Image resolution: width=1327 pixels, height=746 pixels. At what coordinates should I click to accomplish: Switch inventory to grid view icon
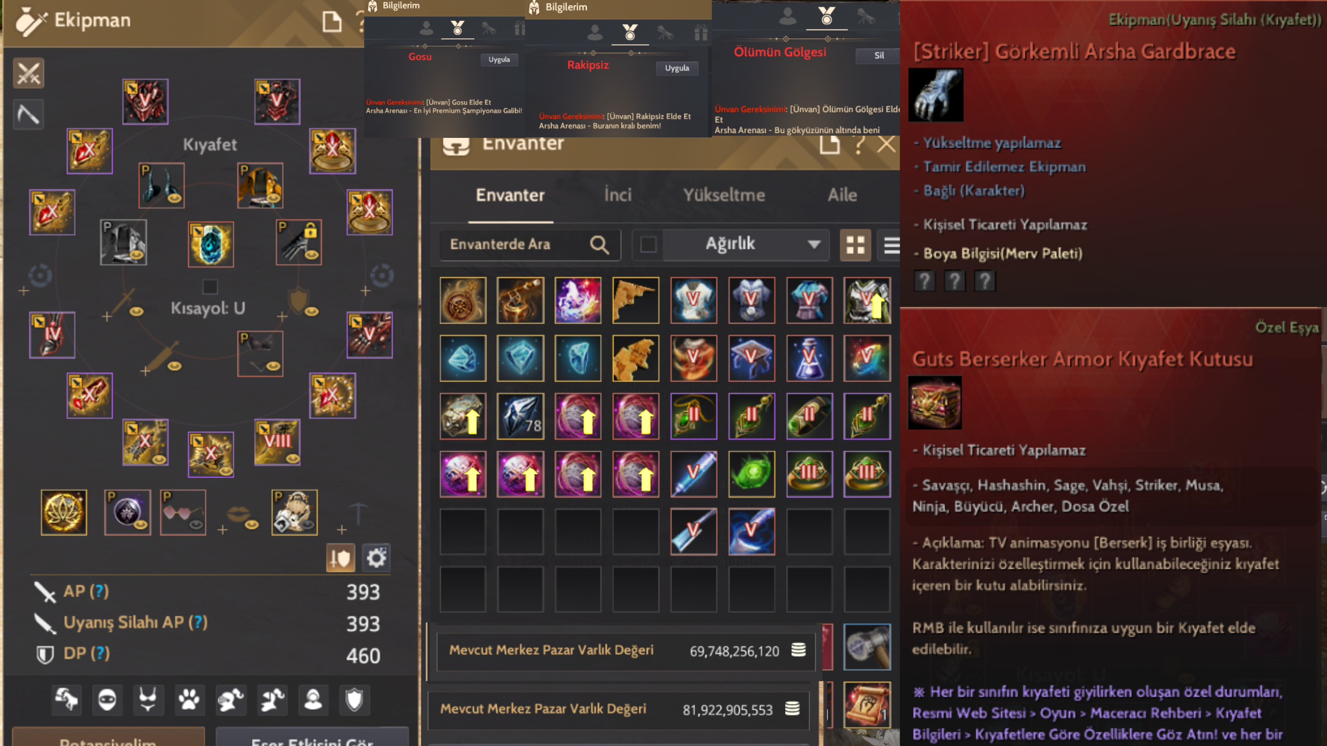pos(855,245)
